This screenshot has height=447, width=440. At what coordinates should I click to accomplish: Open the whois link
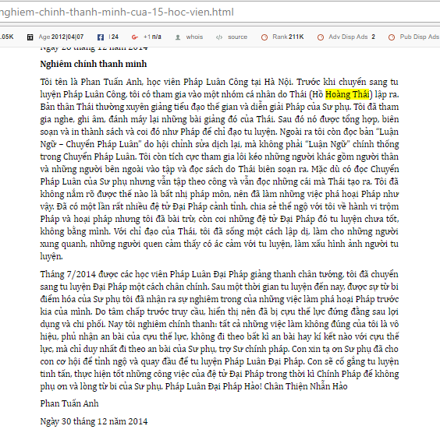click(194, 37)
